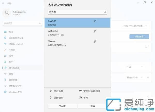Go to 网络和 Internet section
The image size is (155, 112).
[x=16, y=44]
